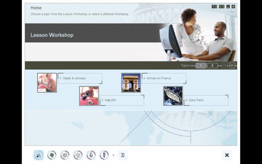The image size is (262, 164).
Task: Open the book workshop icon in bottom toolbar
Action: tap(65, 155)
